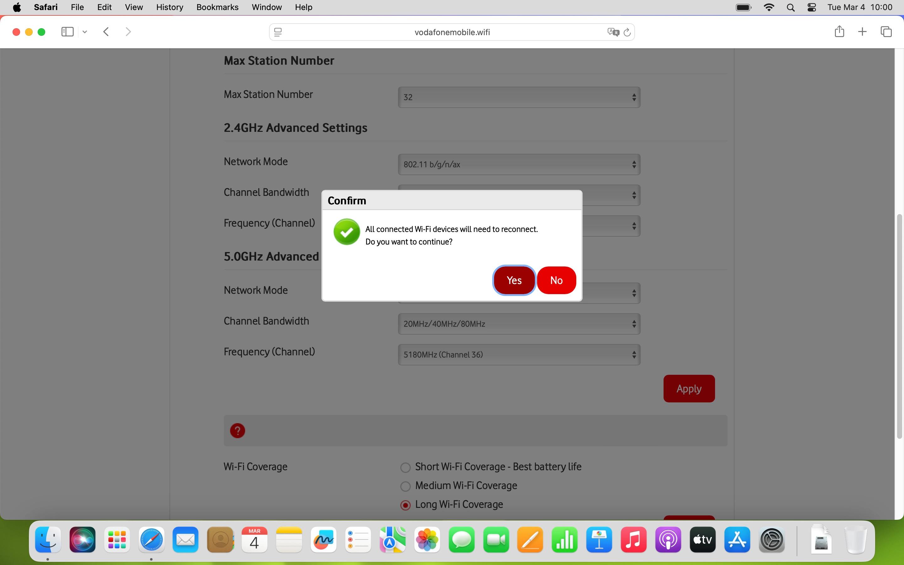The width and height of the screenshot is (904, 565).
Task: Select Short Wi-Fi Coverage radio option
Action: click(x=405, y=467)
